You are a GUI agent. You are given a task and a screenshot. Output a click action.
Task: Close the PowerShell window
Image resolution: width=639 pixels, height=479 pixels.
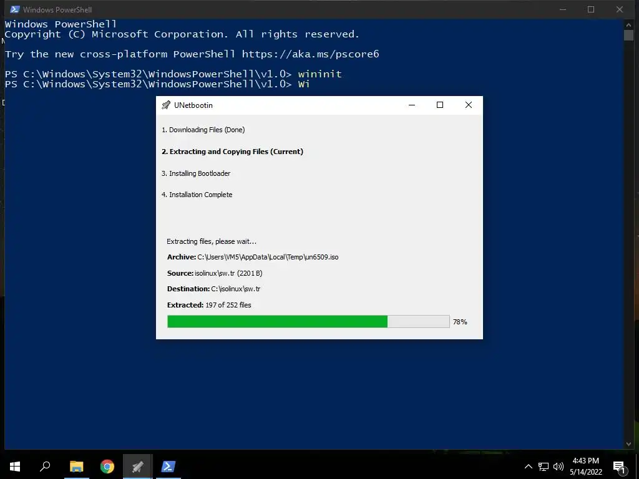[x=620, y=9]
